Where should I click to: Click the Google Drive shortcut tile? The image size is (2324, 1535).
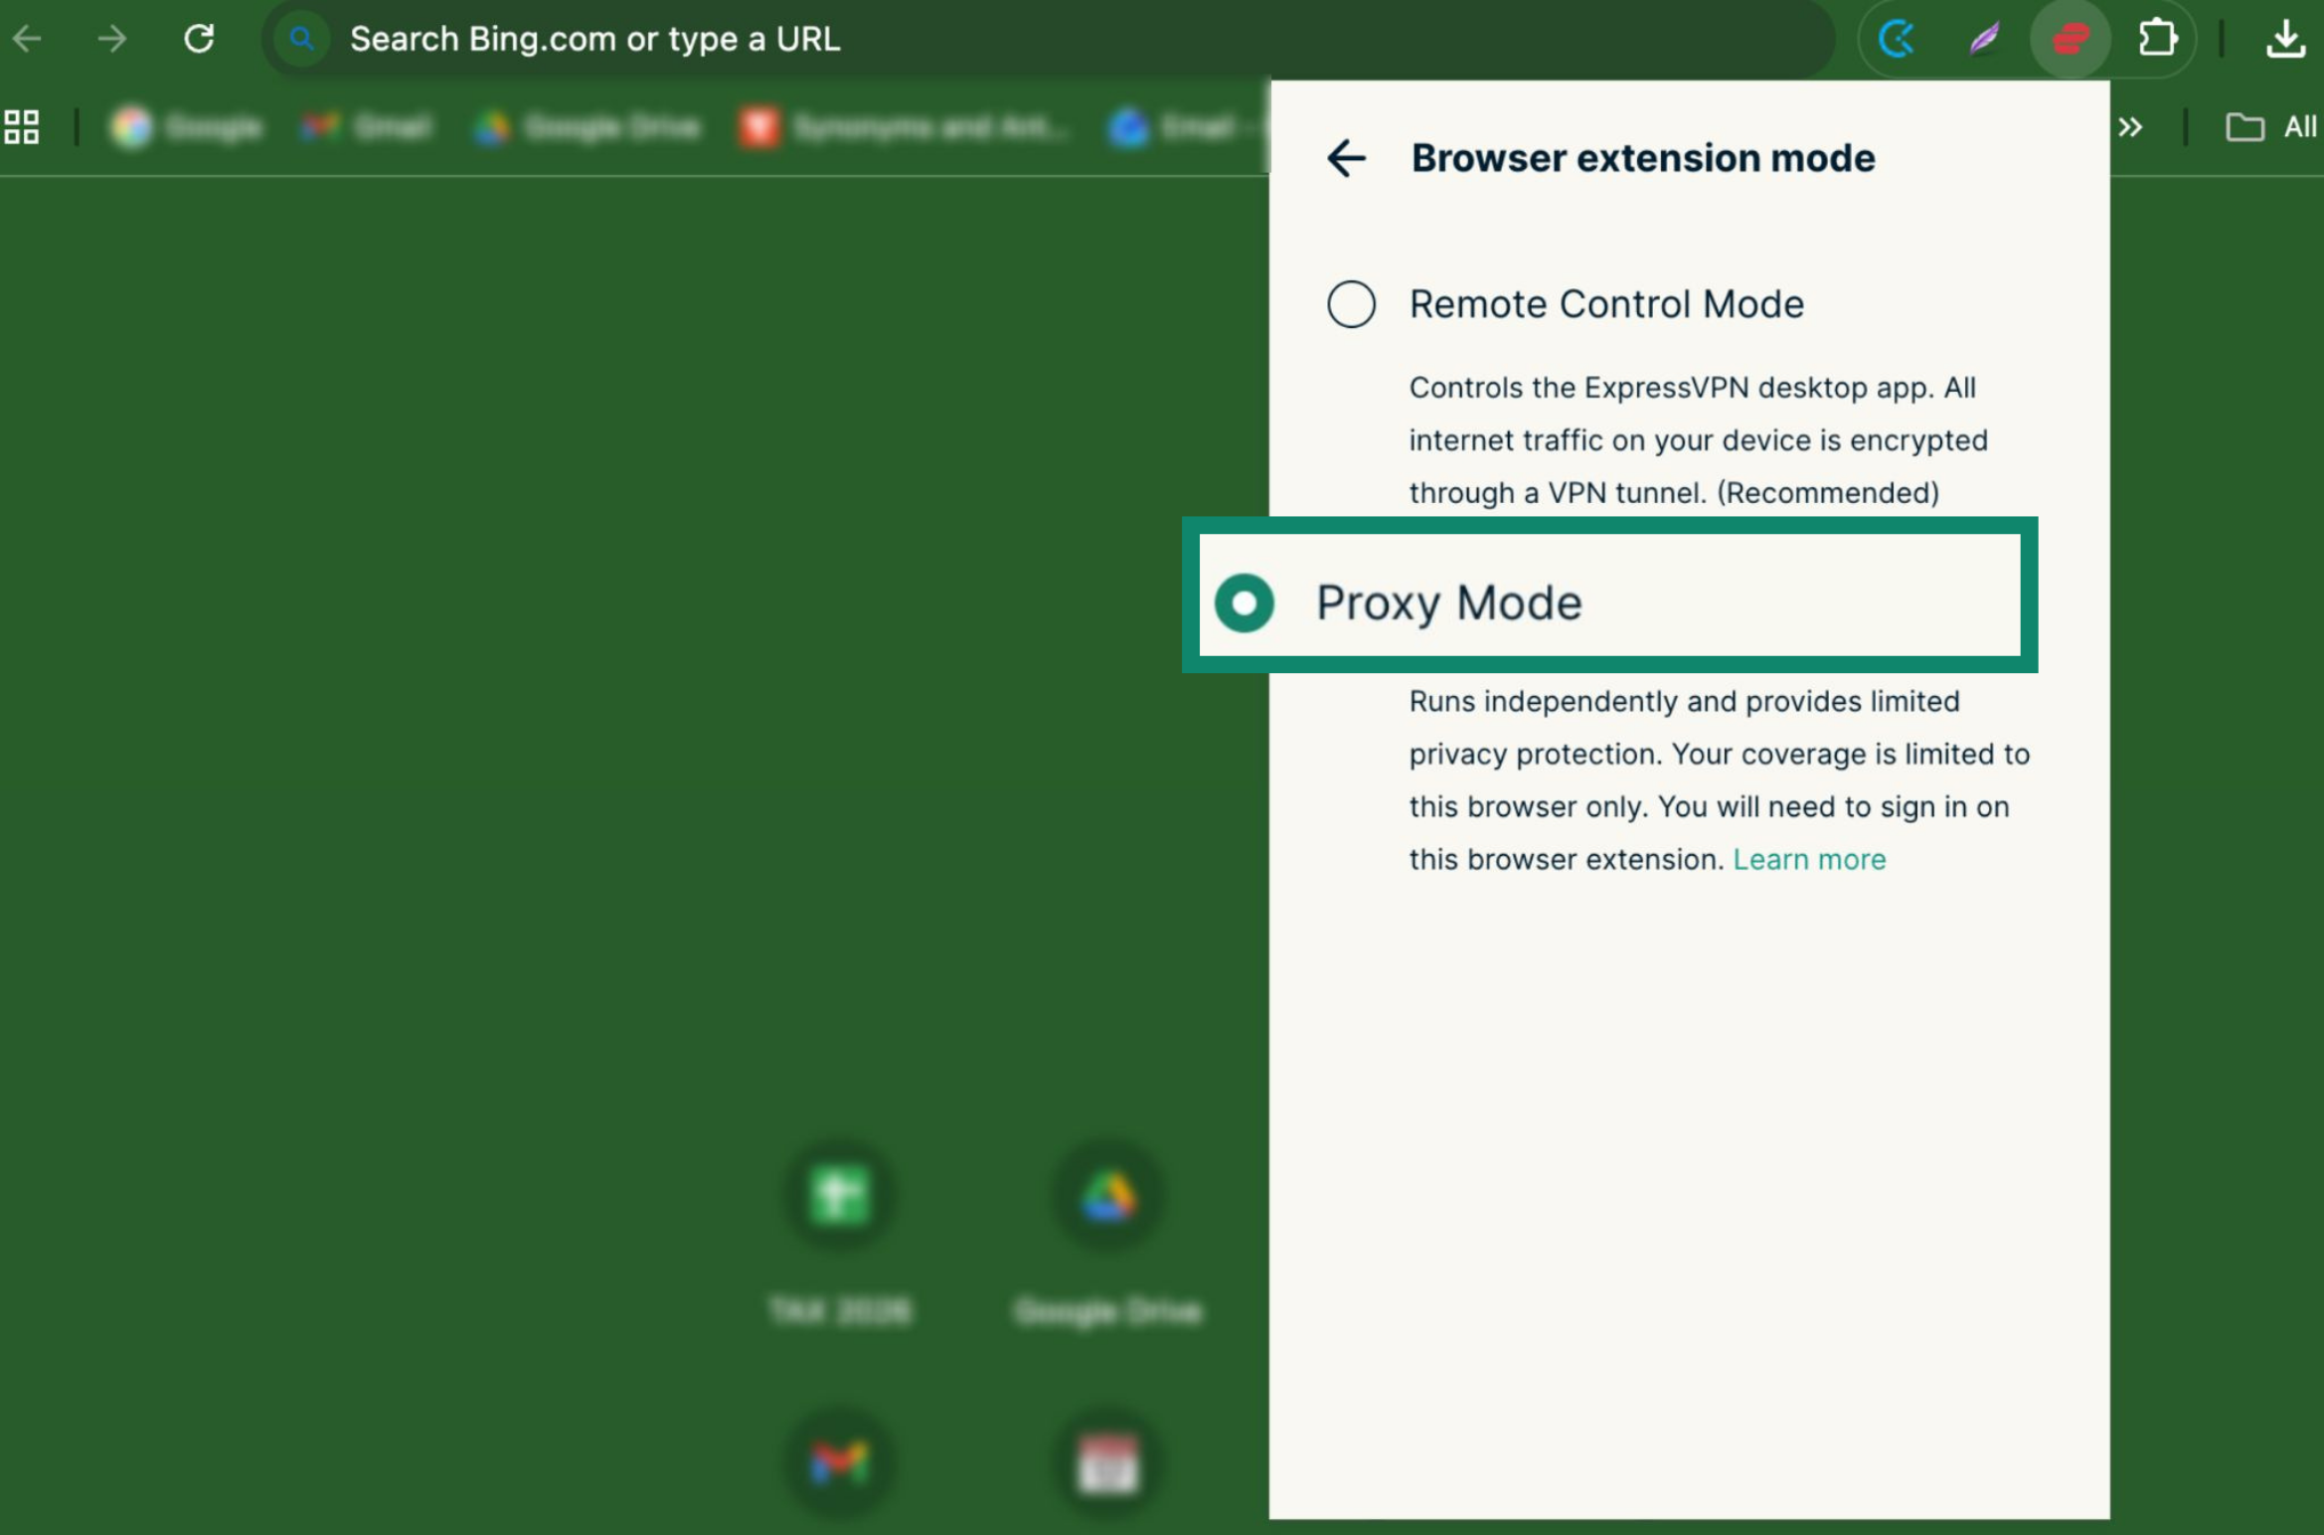pyautogui.click(x=1108, y=1197)
